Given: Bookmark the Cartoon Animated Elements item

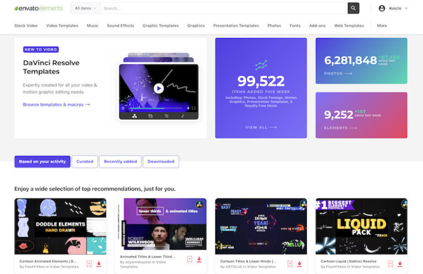Looking at the screenshot, I should 89,264.
